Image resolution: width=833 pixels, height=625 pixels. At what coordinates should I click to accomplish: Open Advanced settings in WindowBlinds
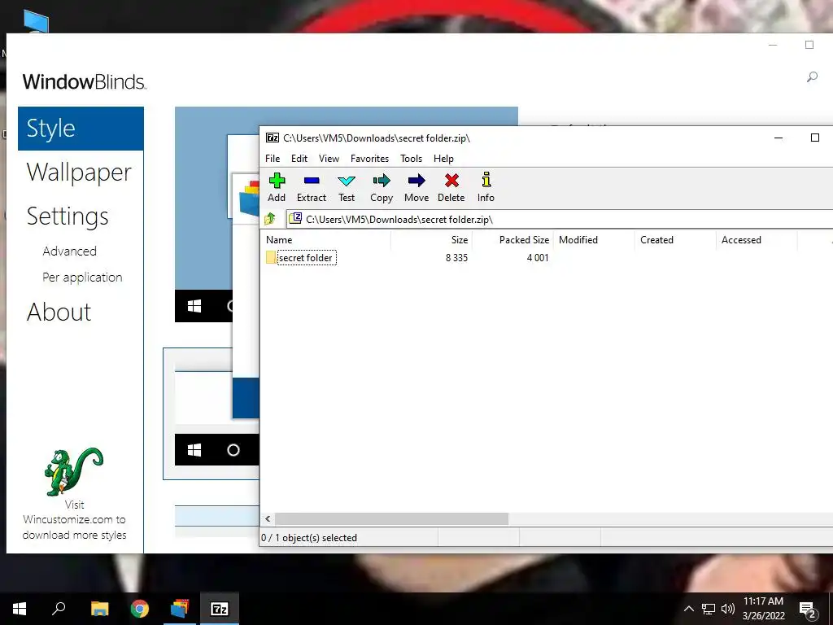(70, 251)
